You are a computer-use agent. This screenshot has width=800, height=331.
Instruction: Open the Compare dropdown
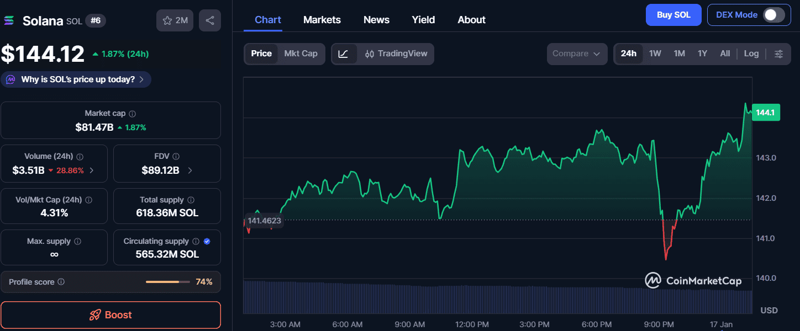click(x=576, y=54)
